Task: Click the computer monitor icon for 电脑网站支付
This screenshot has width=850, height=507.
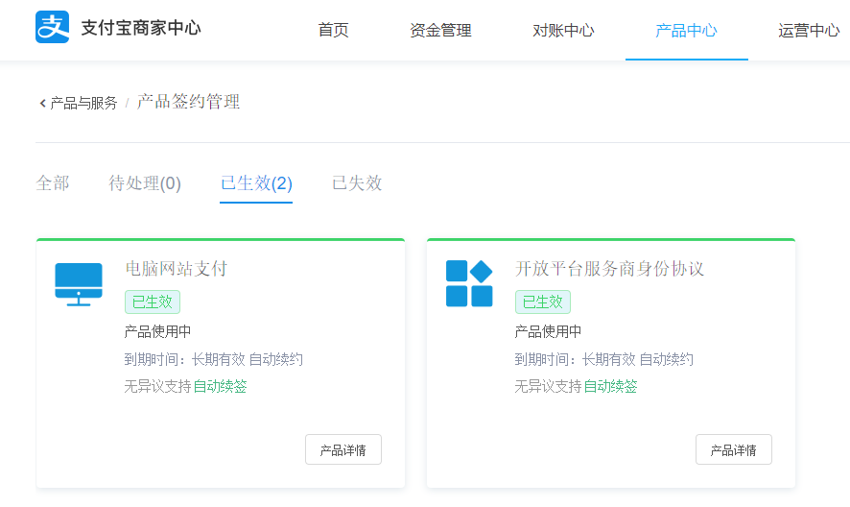Action: [x=79, y=284]
